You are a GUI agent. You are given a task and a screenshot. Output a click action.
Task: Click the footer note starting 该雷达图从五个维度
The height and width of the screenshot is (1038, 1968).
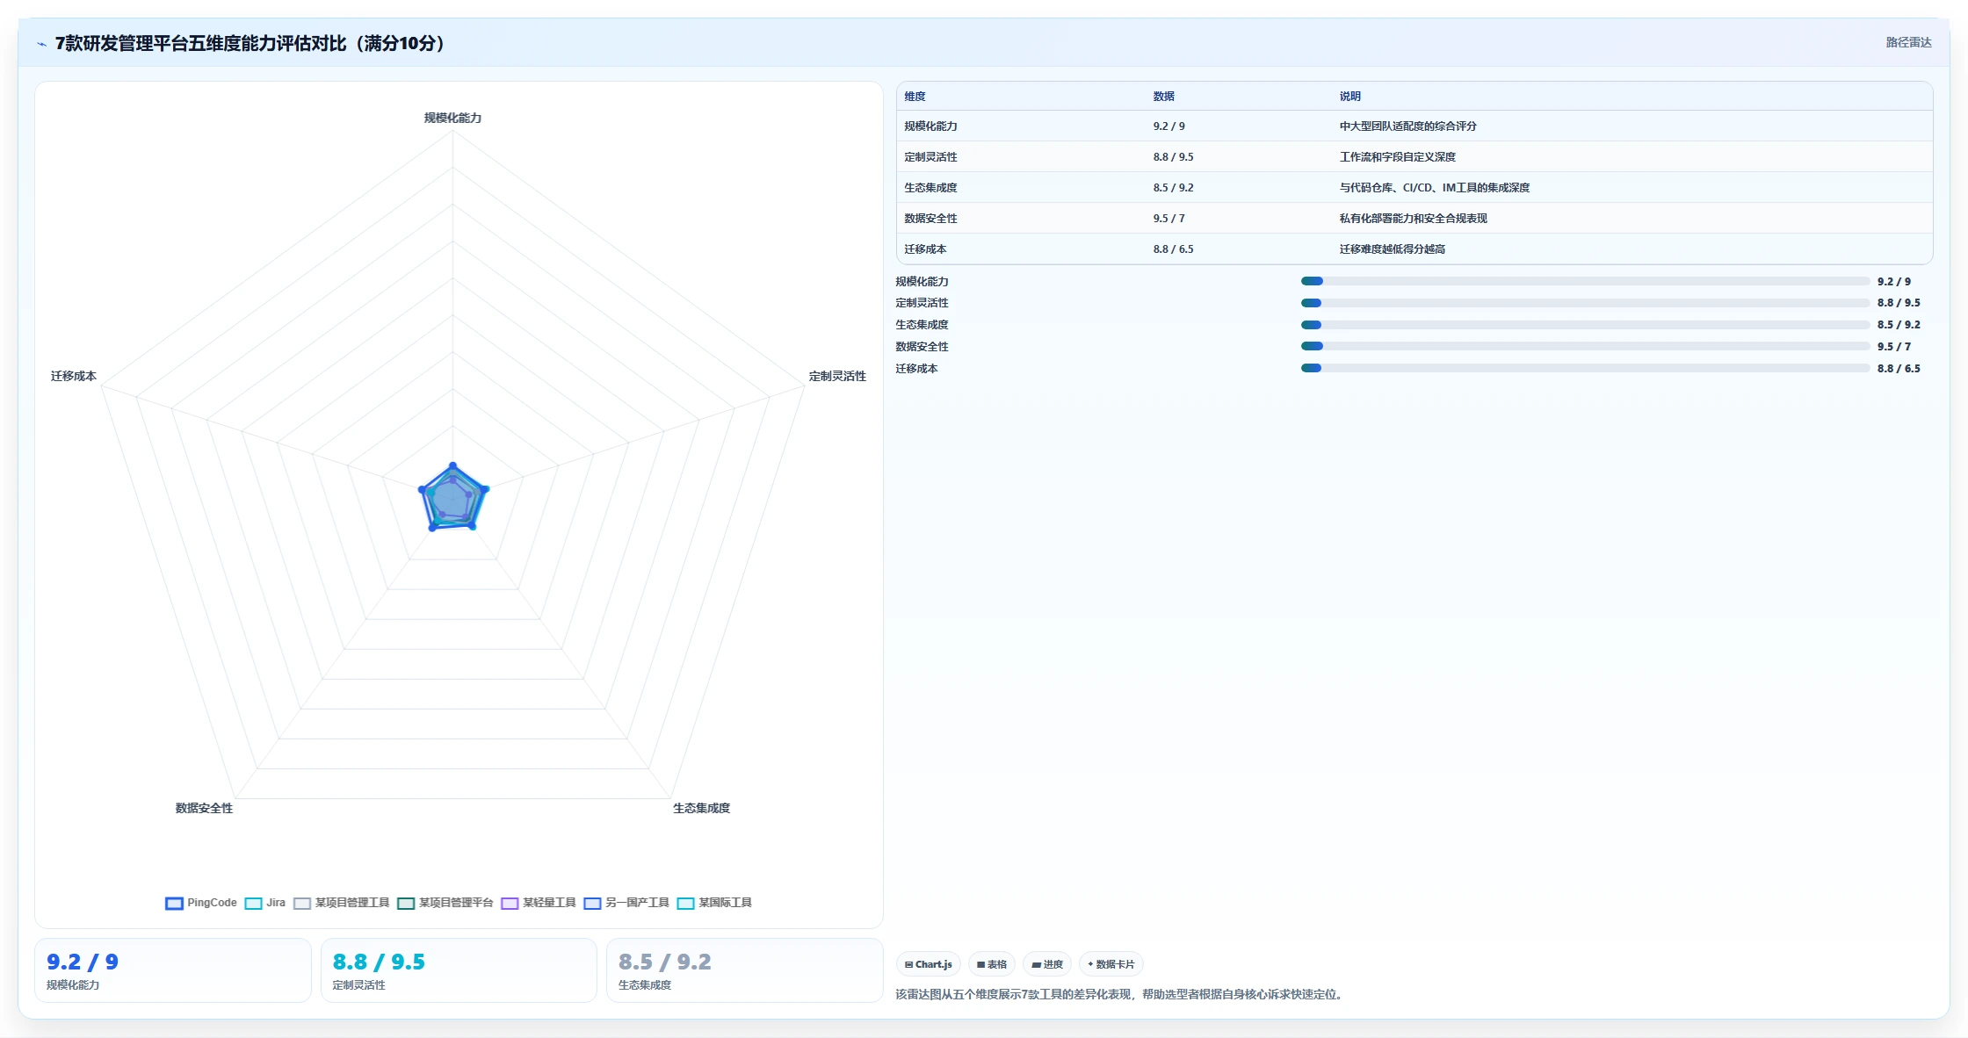1121,994
